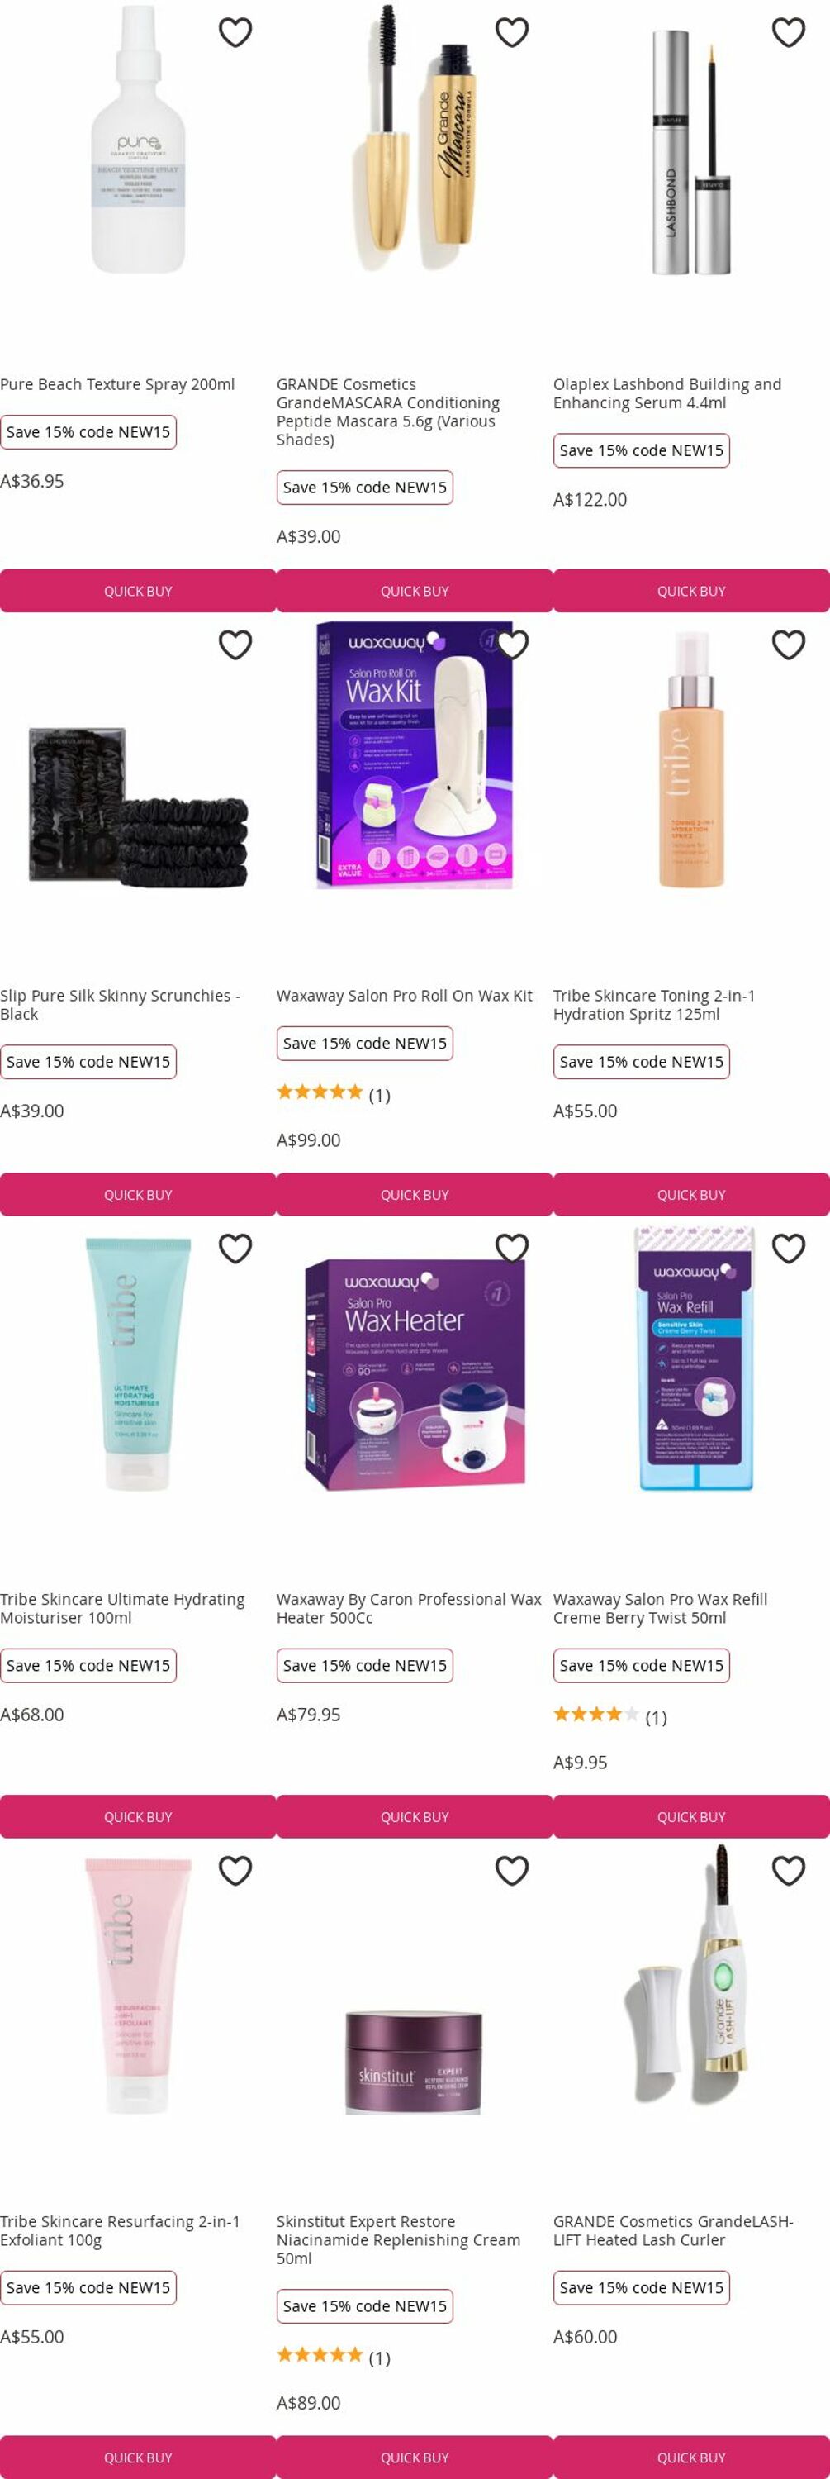Quick buy Pure Beach Texture Spray
Screen dimensions: 830x2479
point(139,591)
